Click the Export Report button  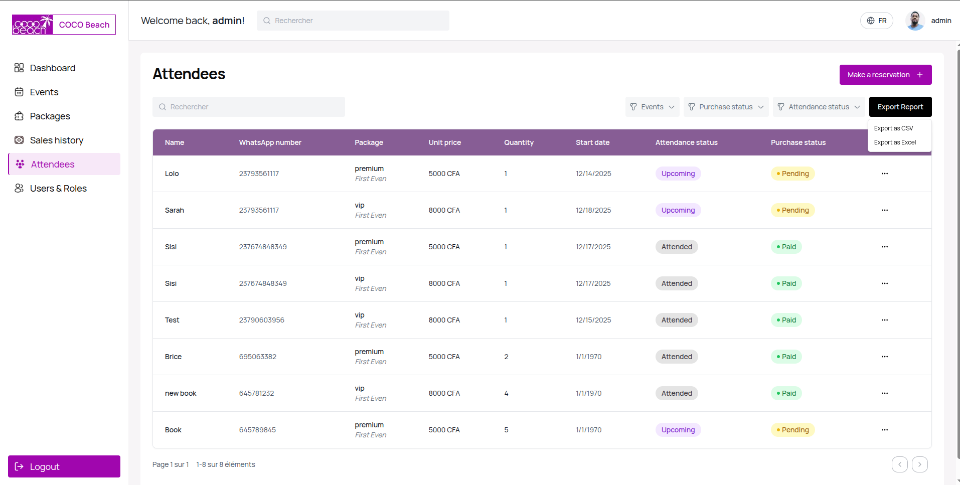coord(900,107)
